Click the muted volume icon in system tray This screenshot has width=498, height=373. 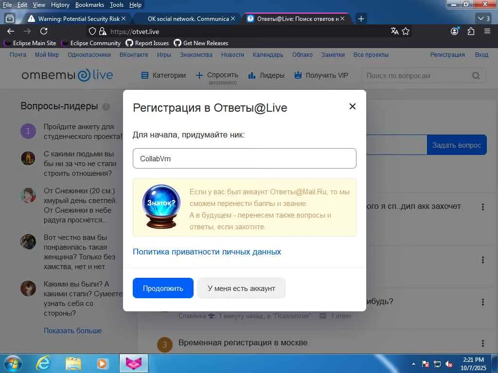click(449, 364)
